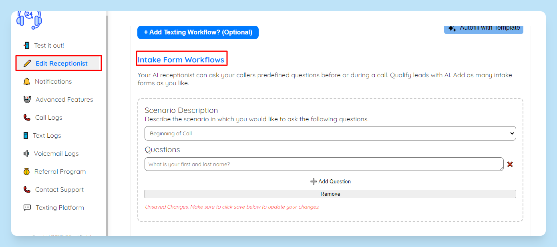Screen dimensions: 557x247
Task: Click the Autofill with Template button
Action: click(x=483, y=28)
